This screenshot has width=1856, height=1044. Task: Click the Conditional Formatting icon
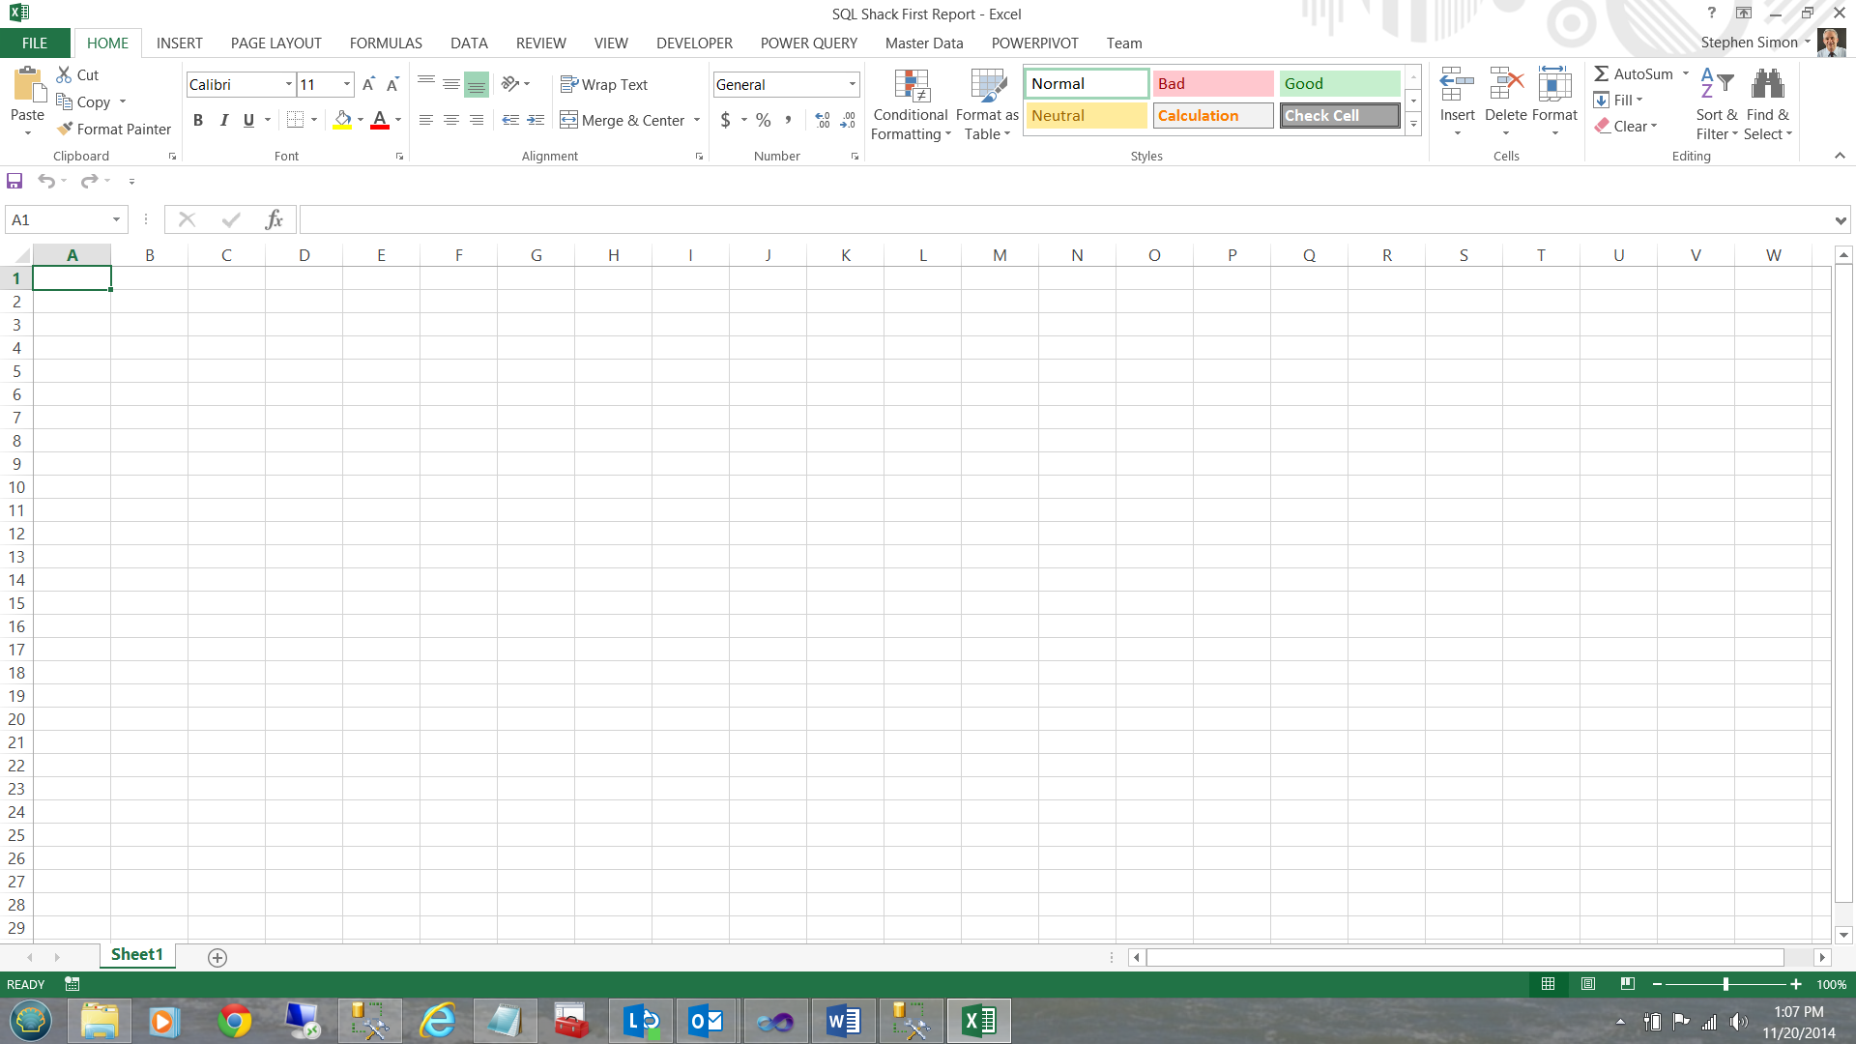pos(911,87)
